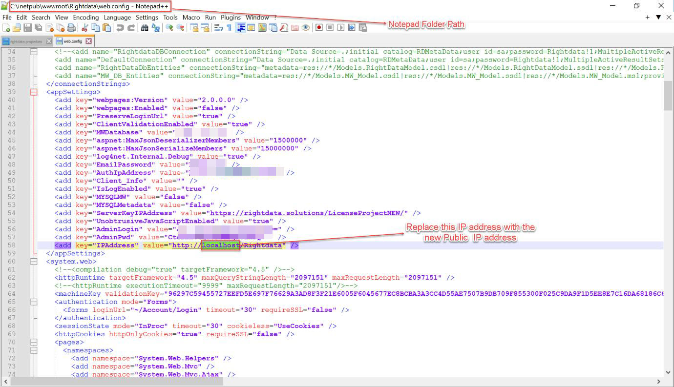The height and width of the screenshot is (387, 674).
Task: Collapse the system.web fold marker
Action: (x=34, y=262)
